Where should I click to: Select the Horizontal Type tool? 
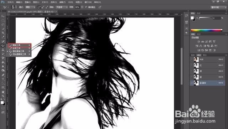pyautogui.click(x=3, y=79)
